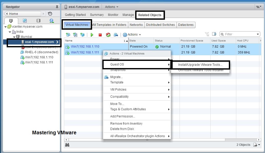Switch to VMs and Templates view icon
This screenshot has width=265, height=153.
[25, 20]
